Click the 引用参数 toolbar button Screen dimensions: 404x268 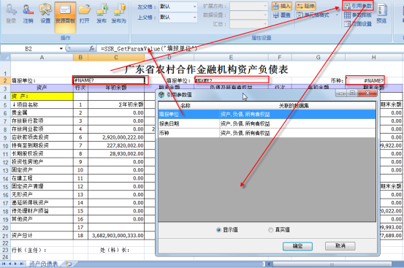click(x=358, y=6)
